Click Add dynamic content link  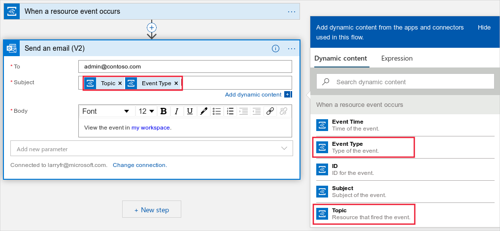pyautogui.click(x=253, y=95)
